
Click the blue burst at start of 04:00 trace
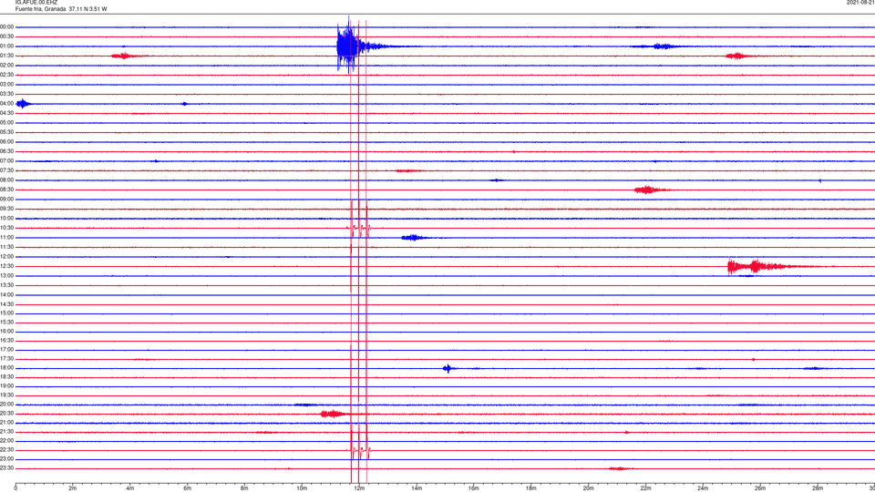pyautogui.click(x=24, y=104)
